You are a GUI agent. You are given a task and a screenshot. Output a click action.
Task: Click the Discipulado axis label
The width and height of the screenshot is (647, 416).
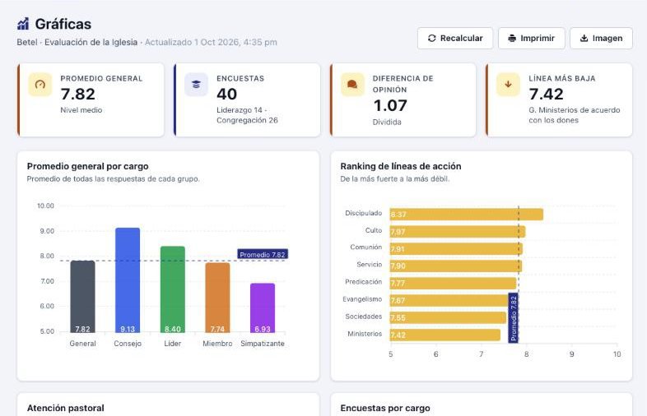(364, 213)
